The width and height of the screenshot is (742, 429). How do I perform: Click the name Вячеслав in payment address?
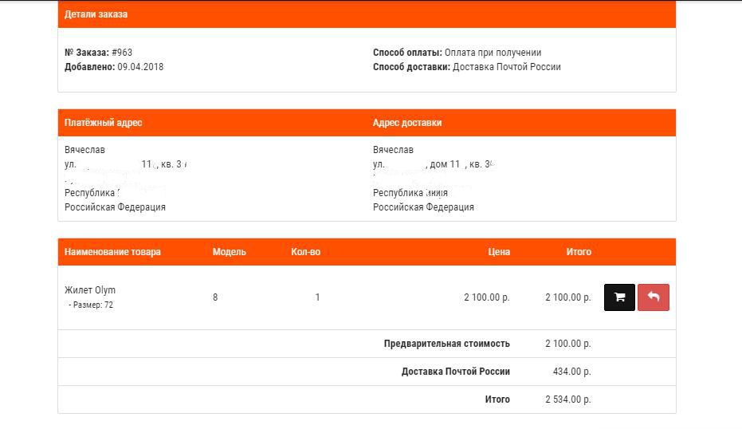[x=84, y=150]
